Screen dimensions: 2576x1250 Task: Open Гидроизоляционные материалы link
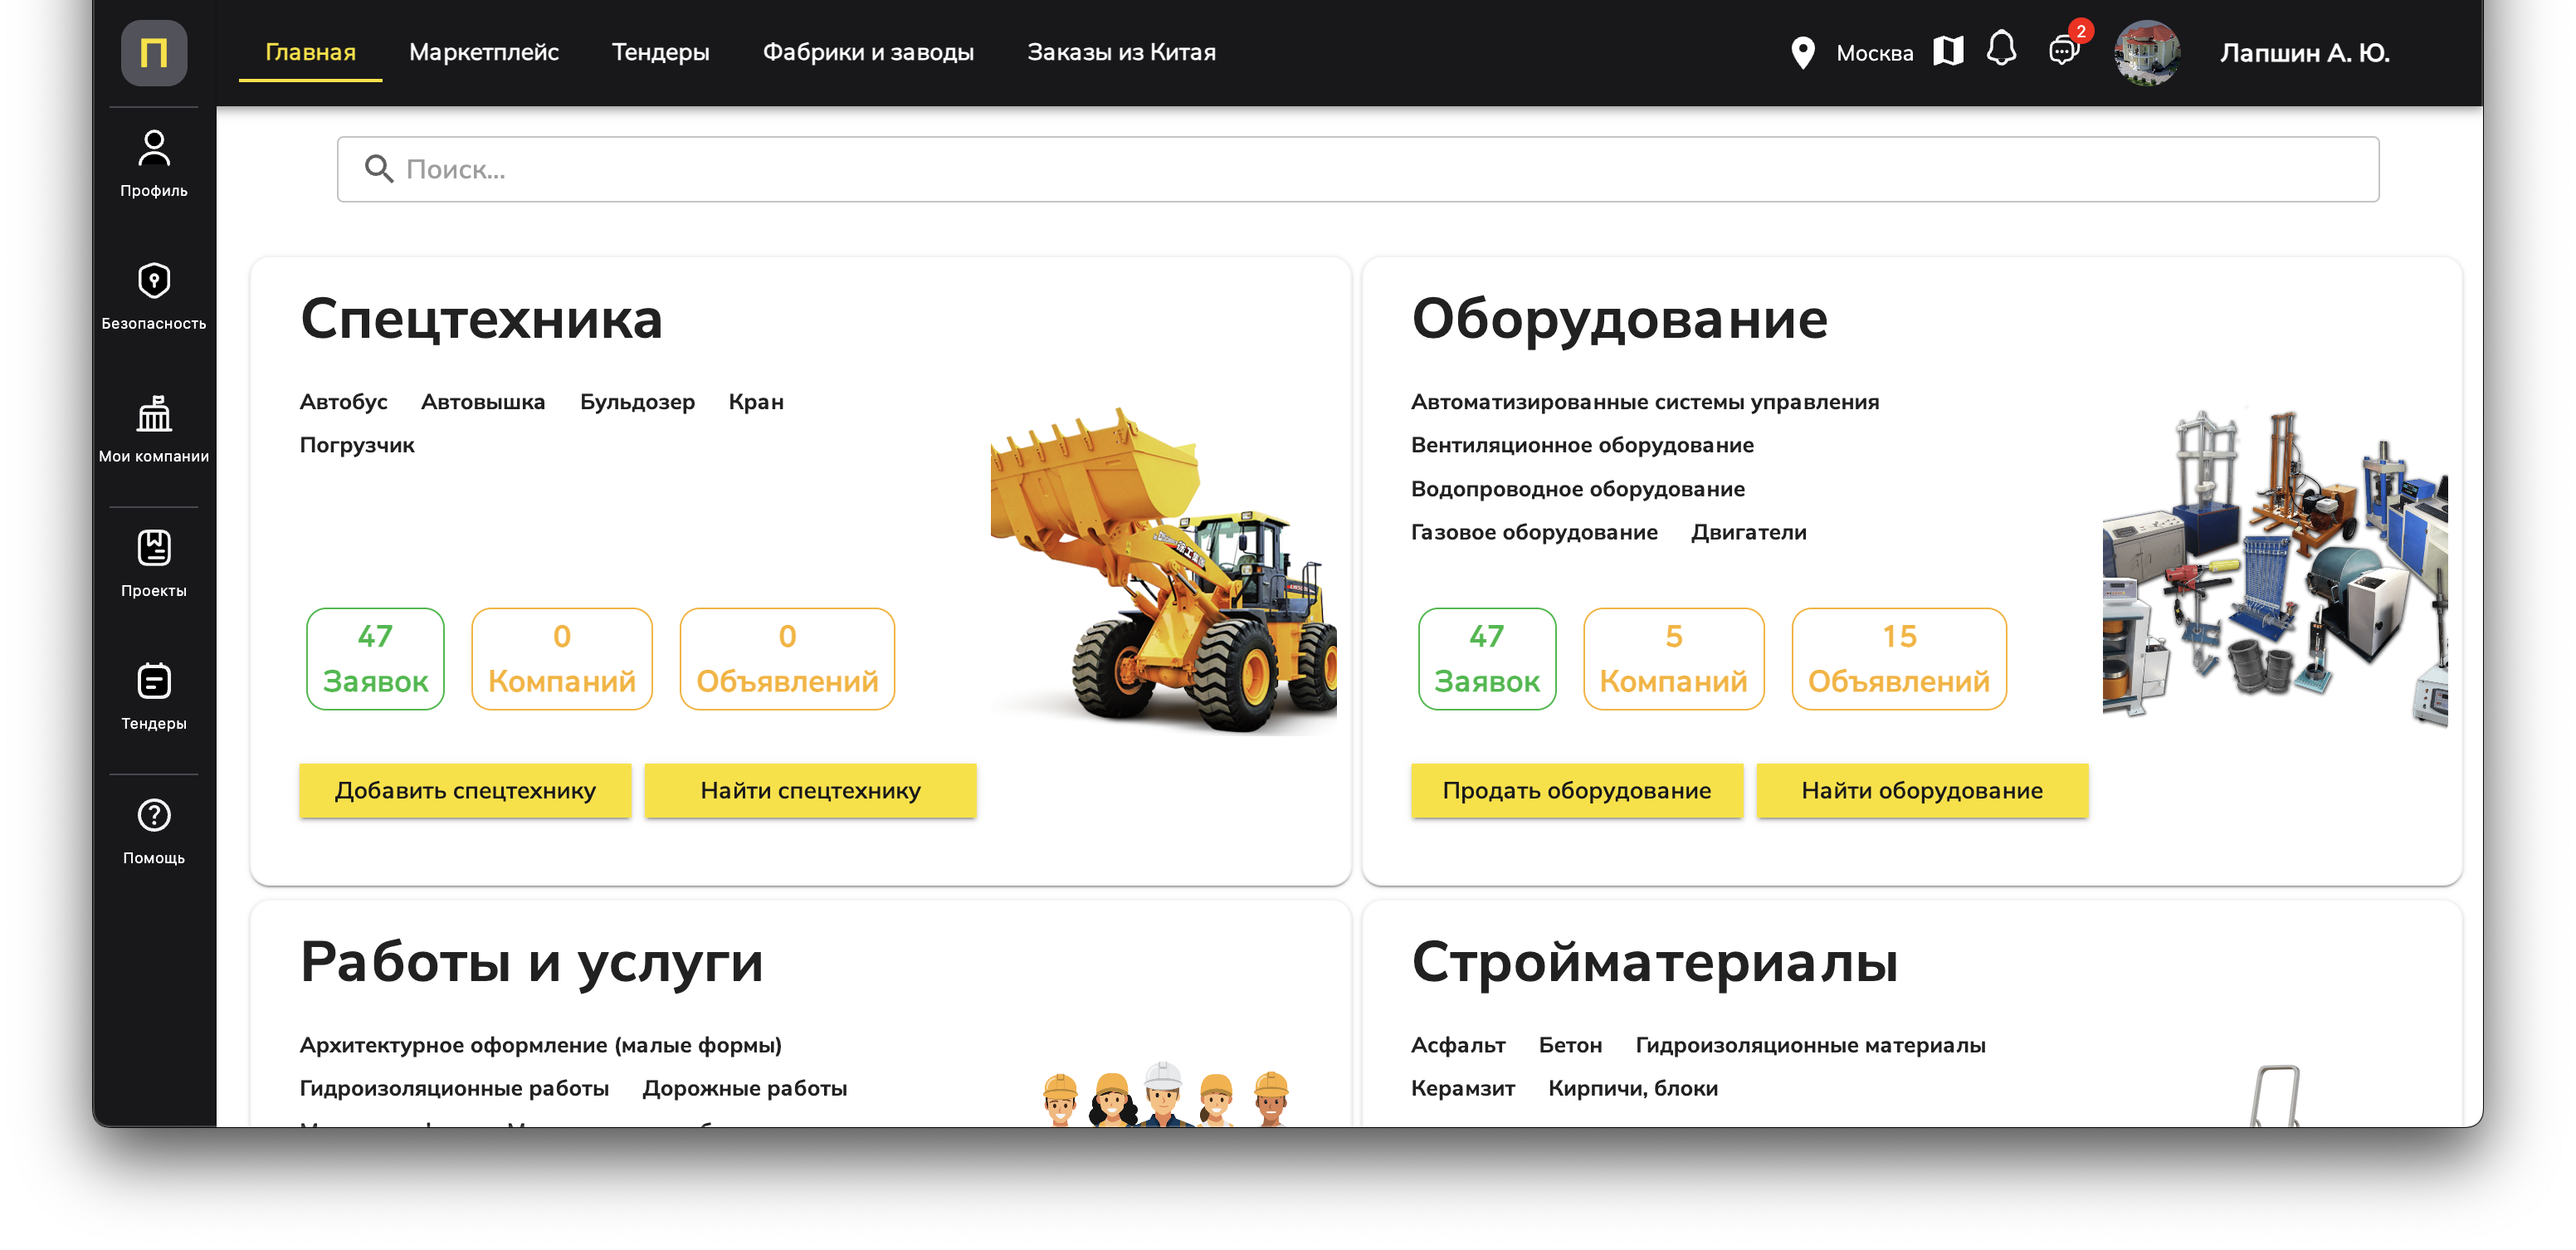pyautogui.click(x=1810, y=1045)
